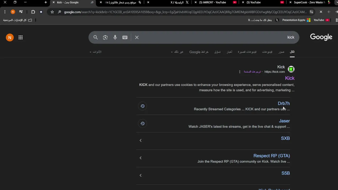The image size is (338, 190).
Task: Switch to (5) YouTube browser tab
Action: tap(263, 2)
